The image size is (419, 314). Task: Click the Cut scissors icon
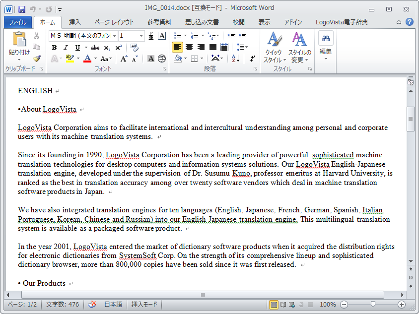pyautogui.click(x=37, y=36)
